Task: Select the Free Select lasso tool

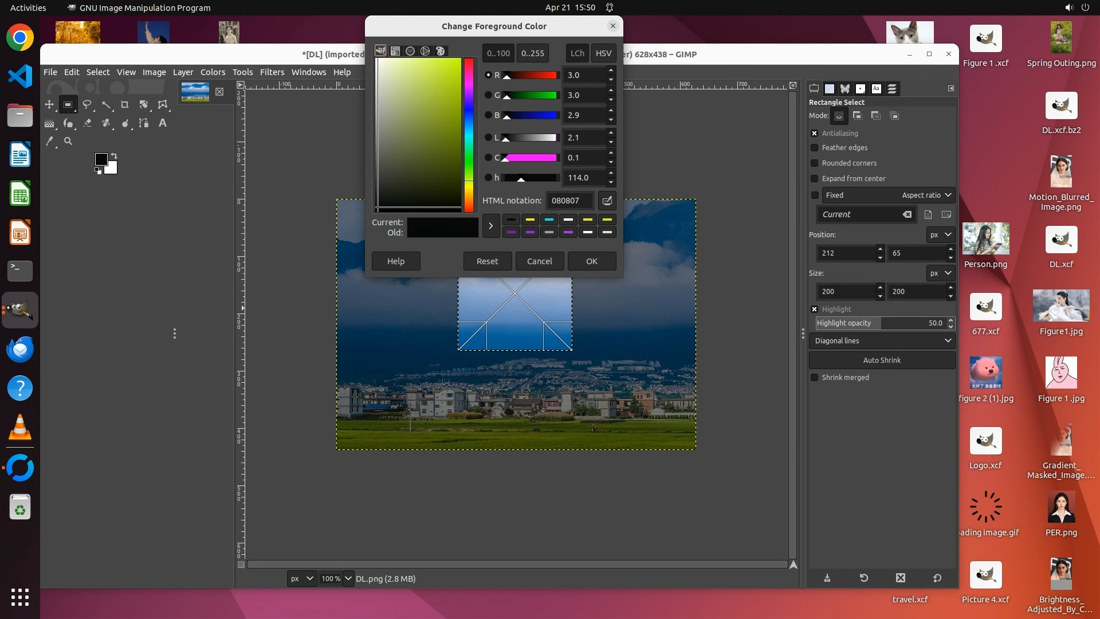Action: point(87,105)
